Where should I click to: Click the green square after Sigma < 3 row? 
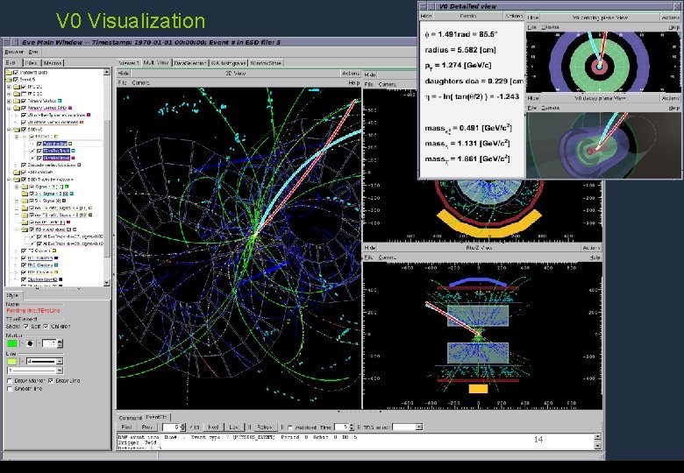click(67, 187)
